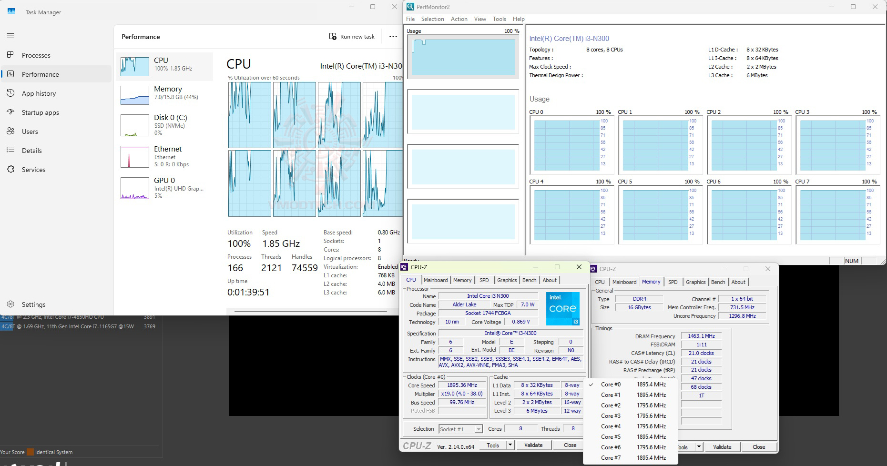Uncheck Core #0 in the core menu
This screenshot has width=887, height=466.
click(x=630, y=385)
